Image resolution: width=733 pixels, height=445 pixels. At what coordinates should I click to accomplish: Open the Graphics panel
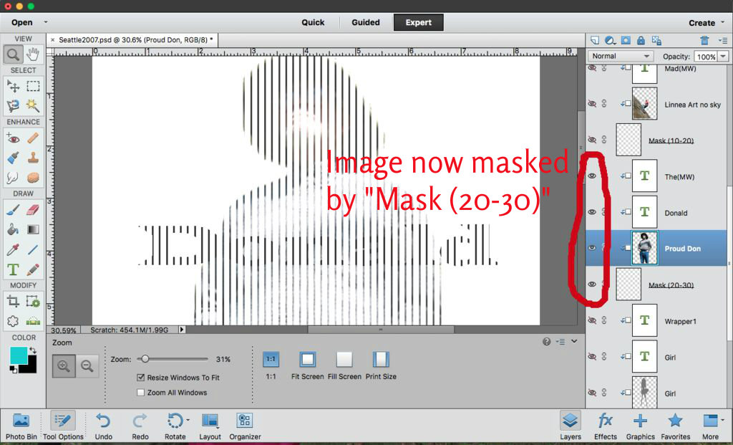(641, 426)
